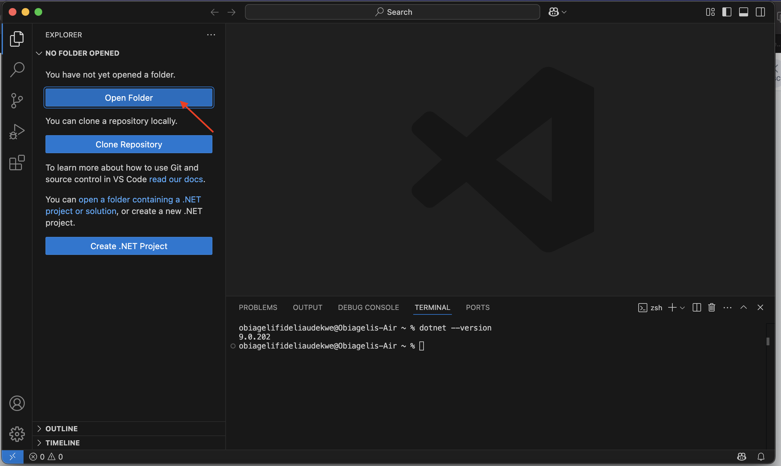Split the terminal
Screen dimensions: 781x466
click(697, 307)
